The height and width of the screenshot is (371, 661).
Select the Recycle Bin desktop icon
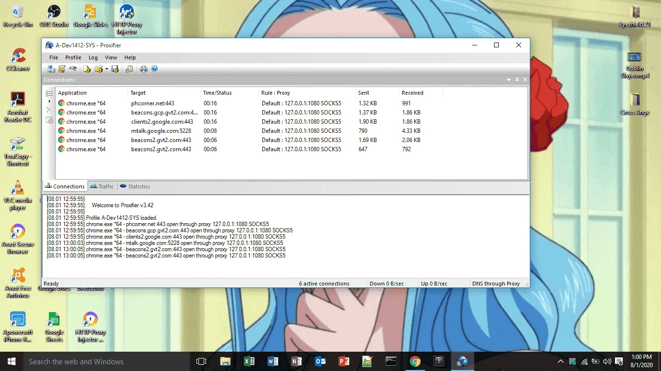18,16
